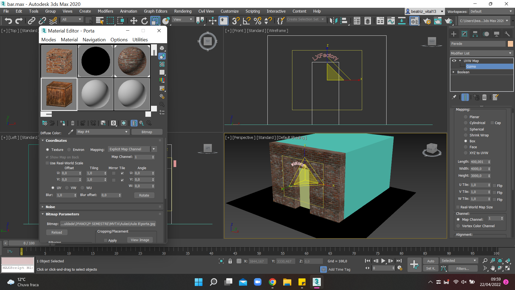Image resolution: width=515 pixels, height=290 pixels.
Task: Expand the Bitmap Parameters rollout
Action: point(62,214)
